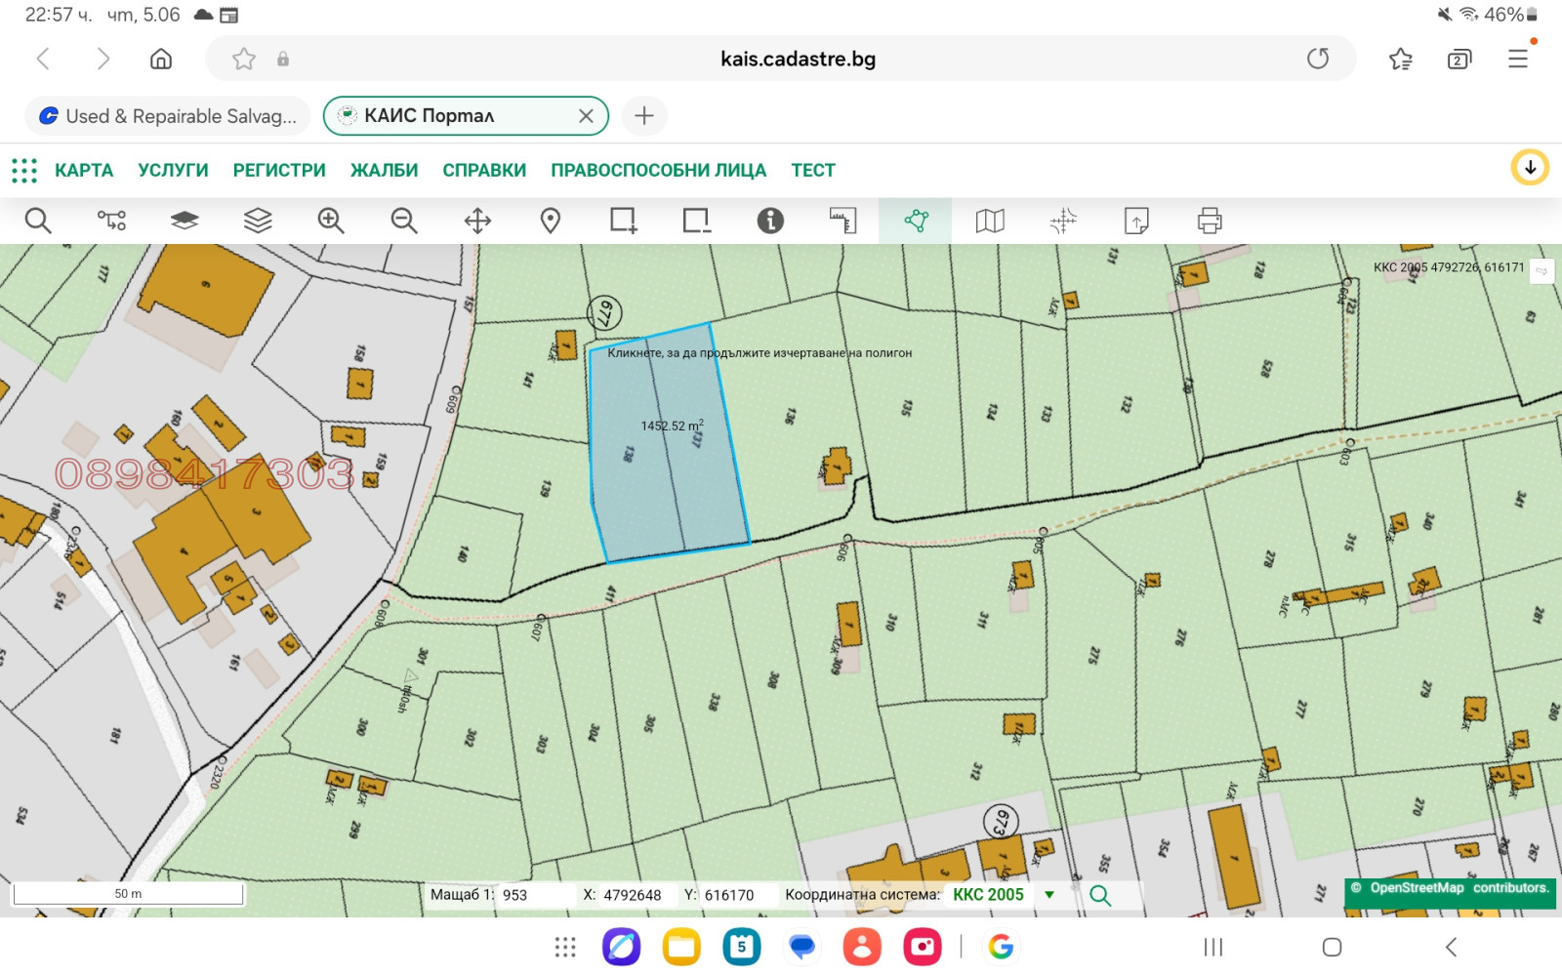The height and width of the screenshot is (976, 1562).
Task: Activate the location pin marker tool
Action: (551, 221)
